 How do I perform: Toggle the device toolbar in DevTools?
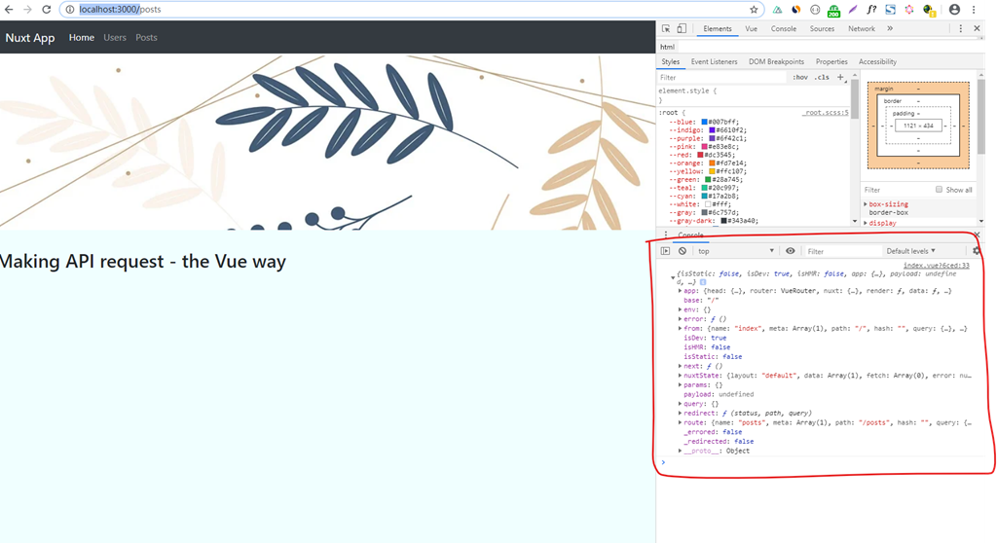tap(682, 28)
